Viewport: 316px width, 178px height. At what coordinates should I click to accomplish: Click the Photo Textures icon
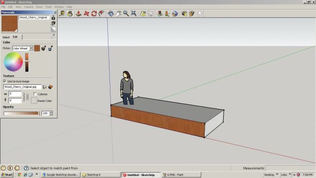pos(167,14)
